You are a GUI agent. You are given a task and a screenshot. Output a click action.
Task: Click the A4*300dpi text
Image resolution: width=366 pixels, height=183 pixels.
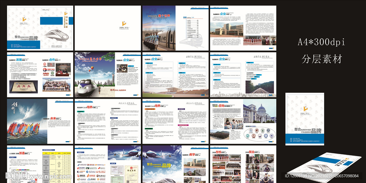coord(321,42)
